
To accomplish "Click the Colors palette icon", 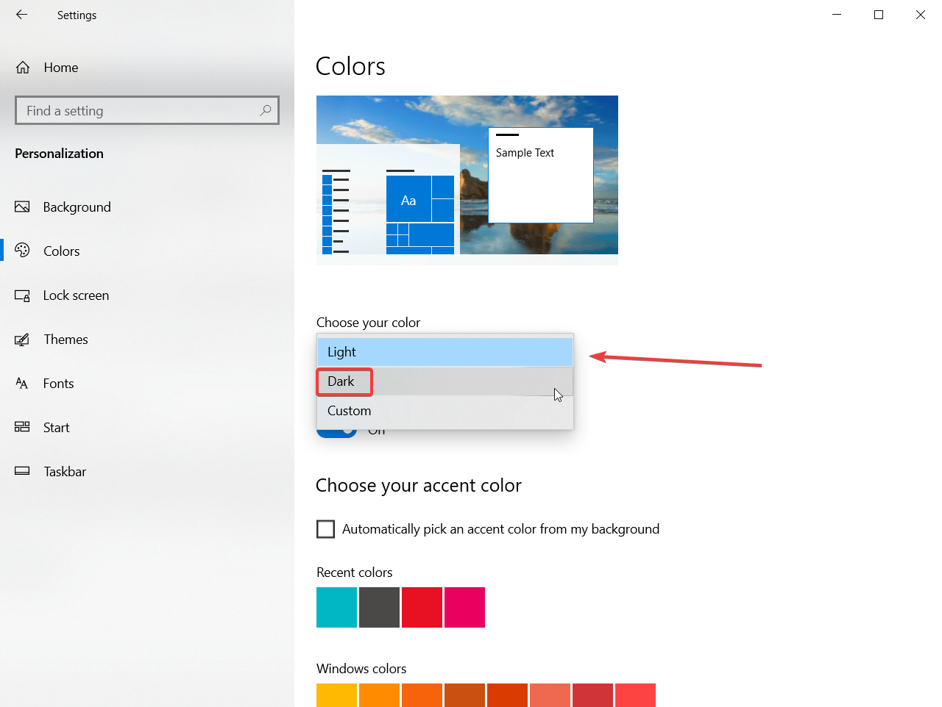I will [22, 251].
